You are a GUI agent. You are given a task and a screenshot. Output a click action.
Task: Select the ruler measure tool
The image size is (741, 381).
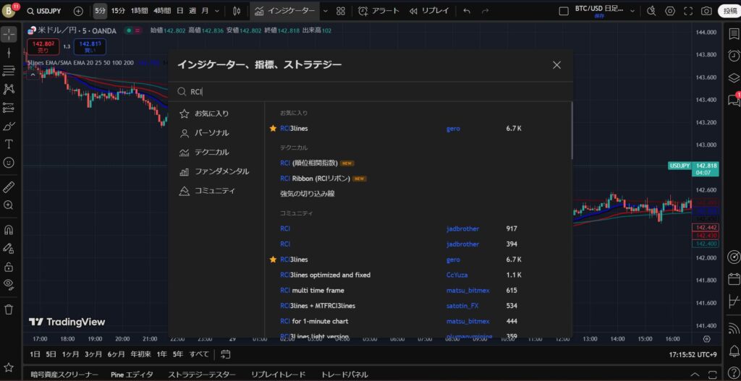[x=9, y=187]
